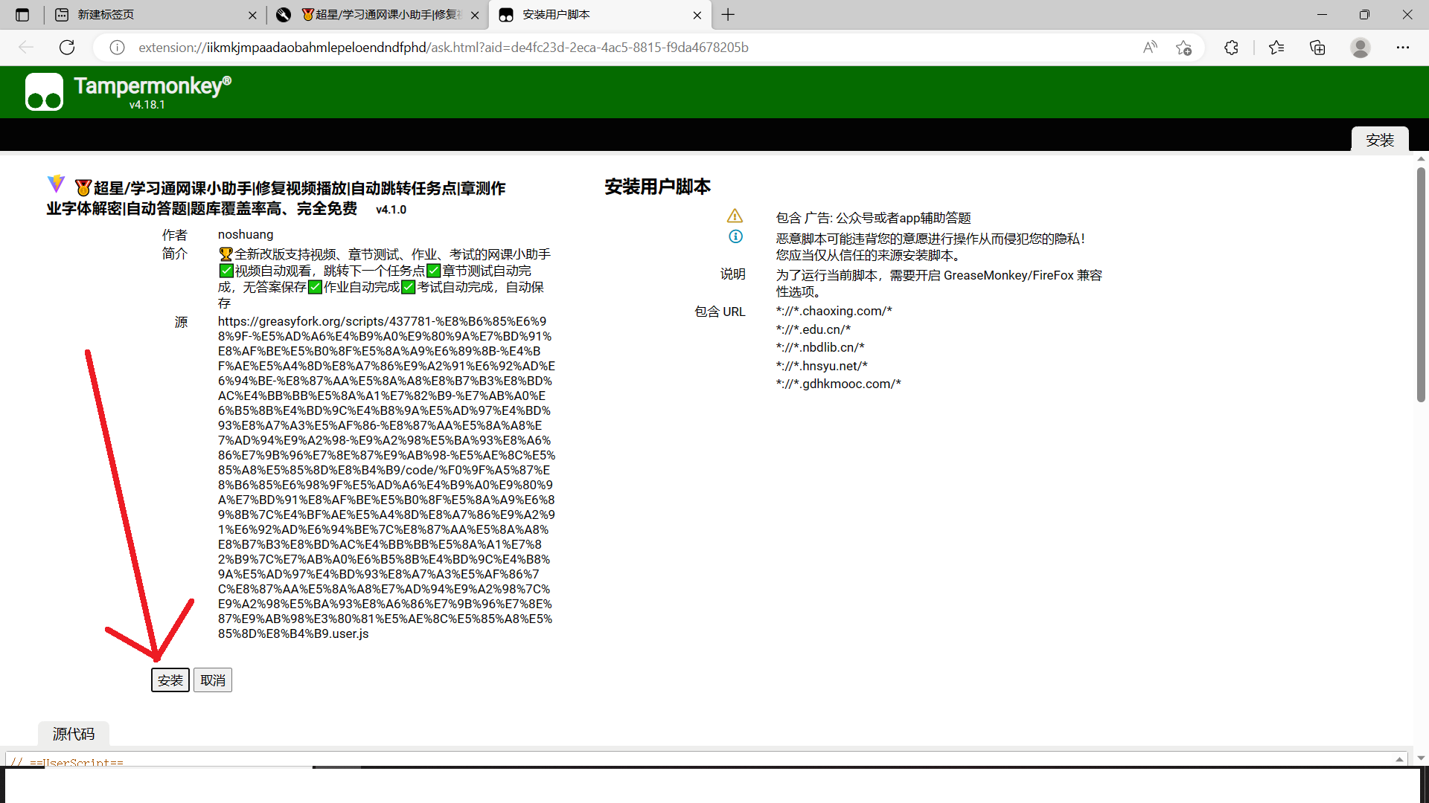Screen dimensions: 1429x803
Task: View site information icon in address bar
Action: (117, 48)
